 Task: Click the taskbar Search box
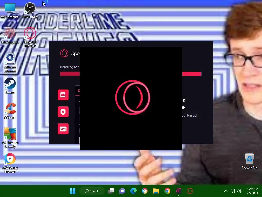(92, 191)
